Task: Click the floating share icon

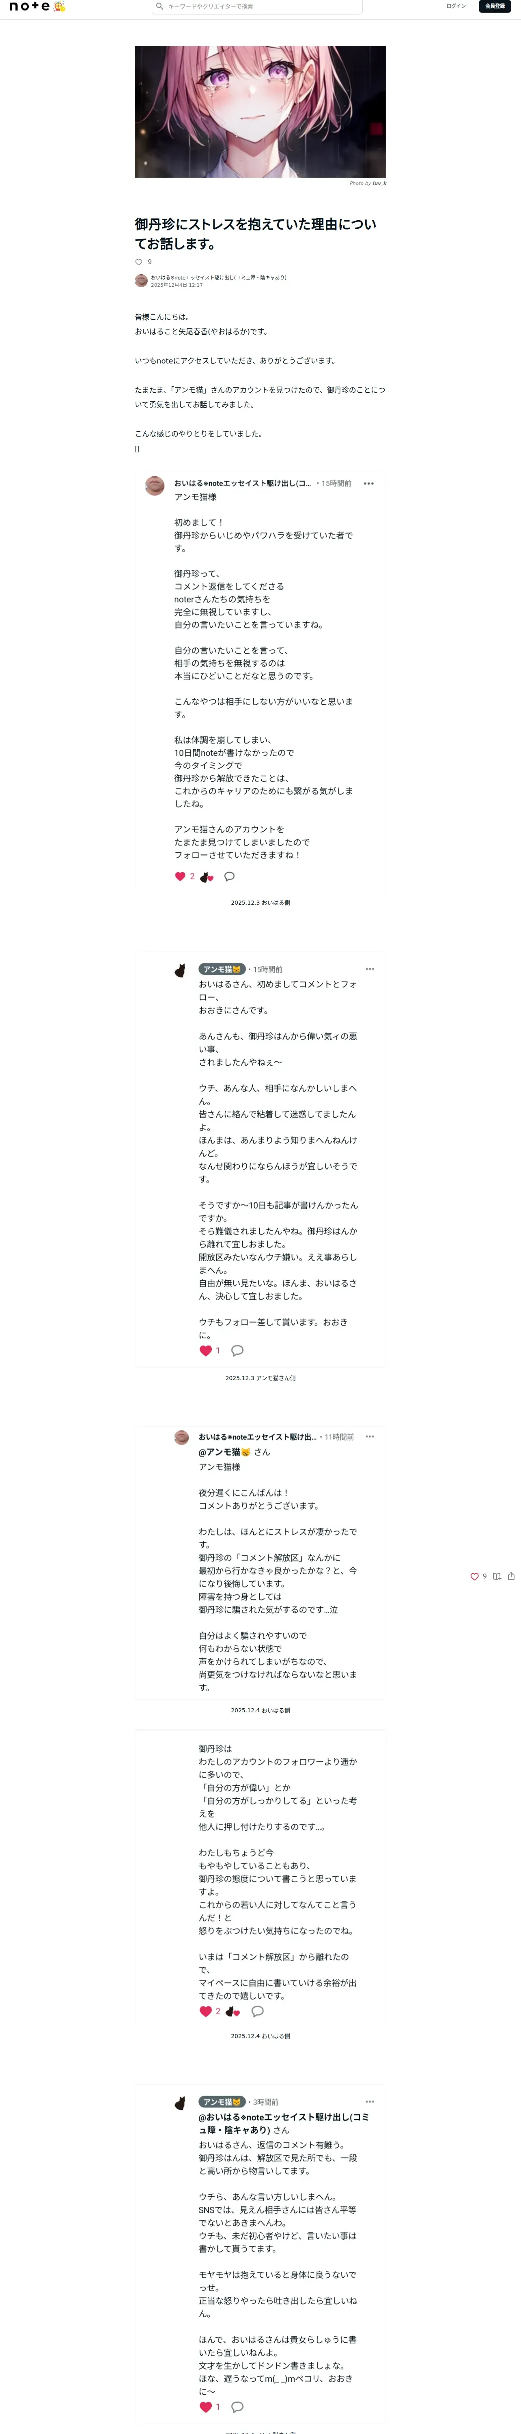Action: coord(512,1577)
